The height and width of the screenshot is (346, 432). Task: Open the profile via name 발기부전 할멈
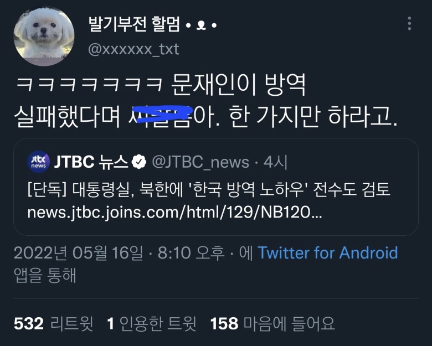coord(134,24)
